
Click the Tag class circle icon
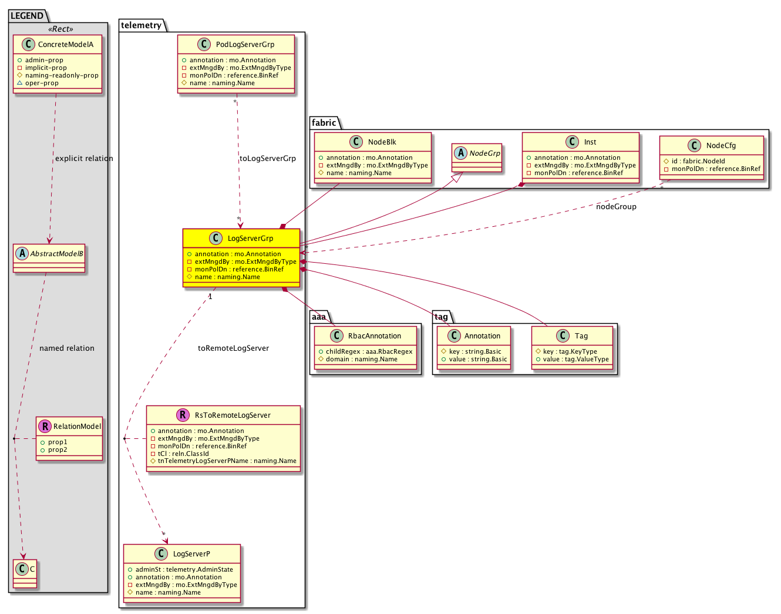point(563,336)
